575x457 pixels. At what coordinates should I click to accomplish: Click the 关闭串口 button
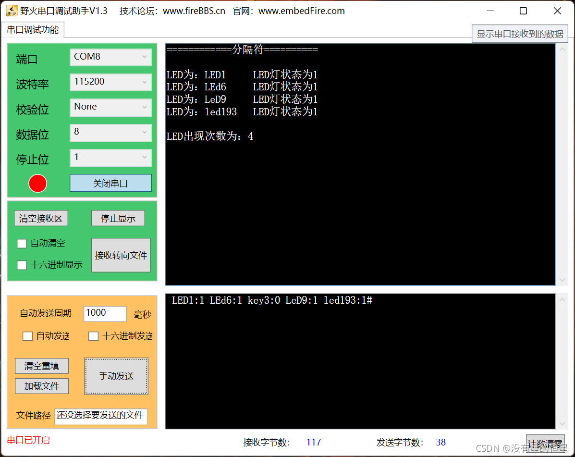tap(110, 183)
